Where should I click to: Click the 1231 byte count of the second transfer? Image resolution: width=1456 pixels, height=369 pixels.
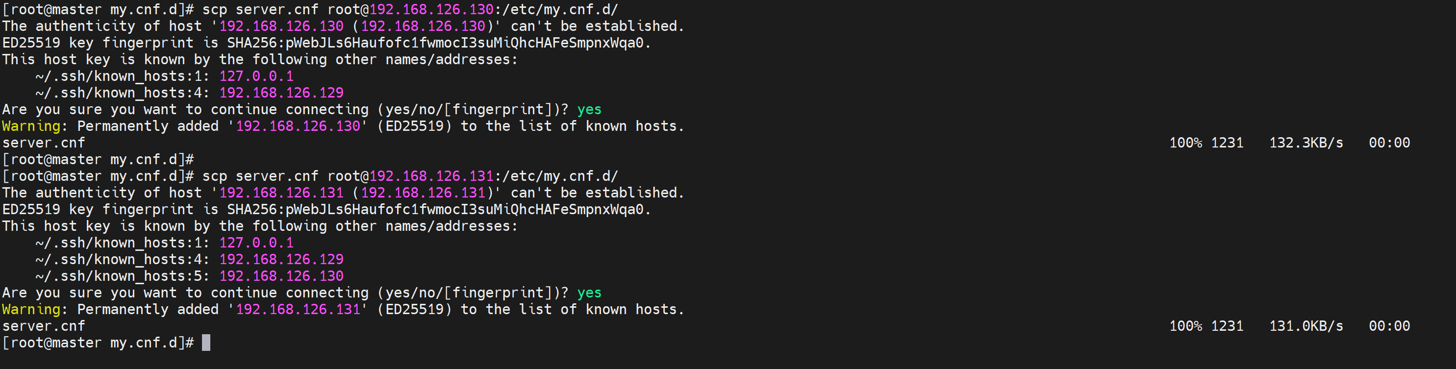1227,326
